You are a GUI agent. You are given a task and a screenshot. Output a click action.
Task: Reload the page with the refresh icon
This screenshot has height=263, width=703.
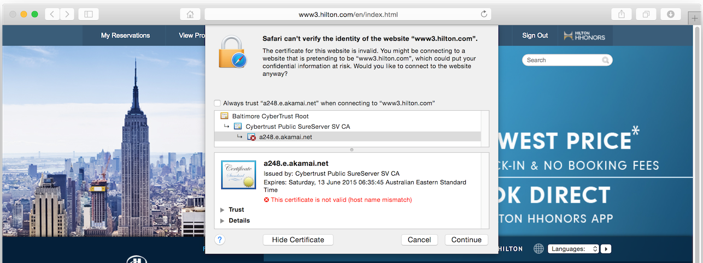tap(484, 14)
